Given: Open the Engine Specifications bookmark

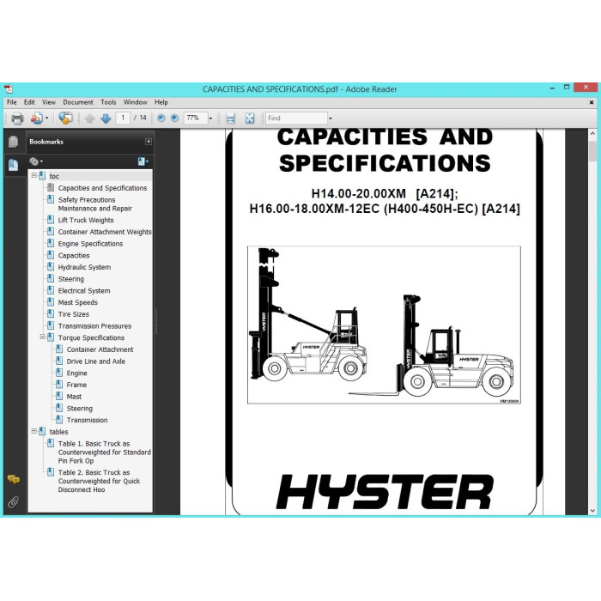Looking at the screenshot, I should pyautogui.click(x=90, y=244).
